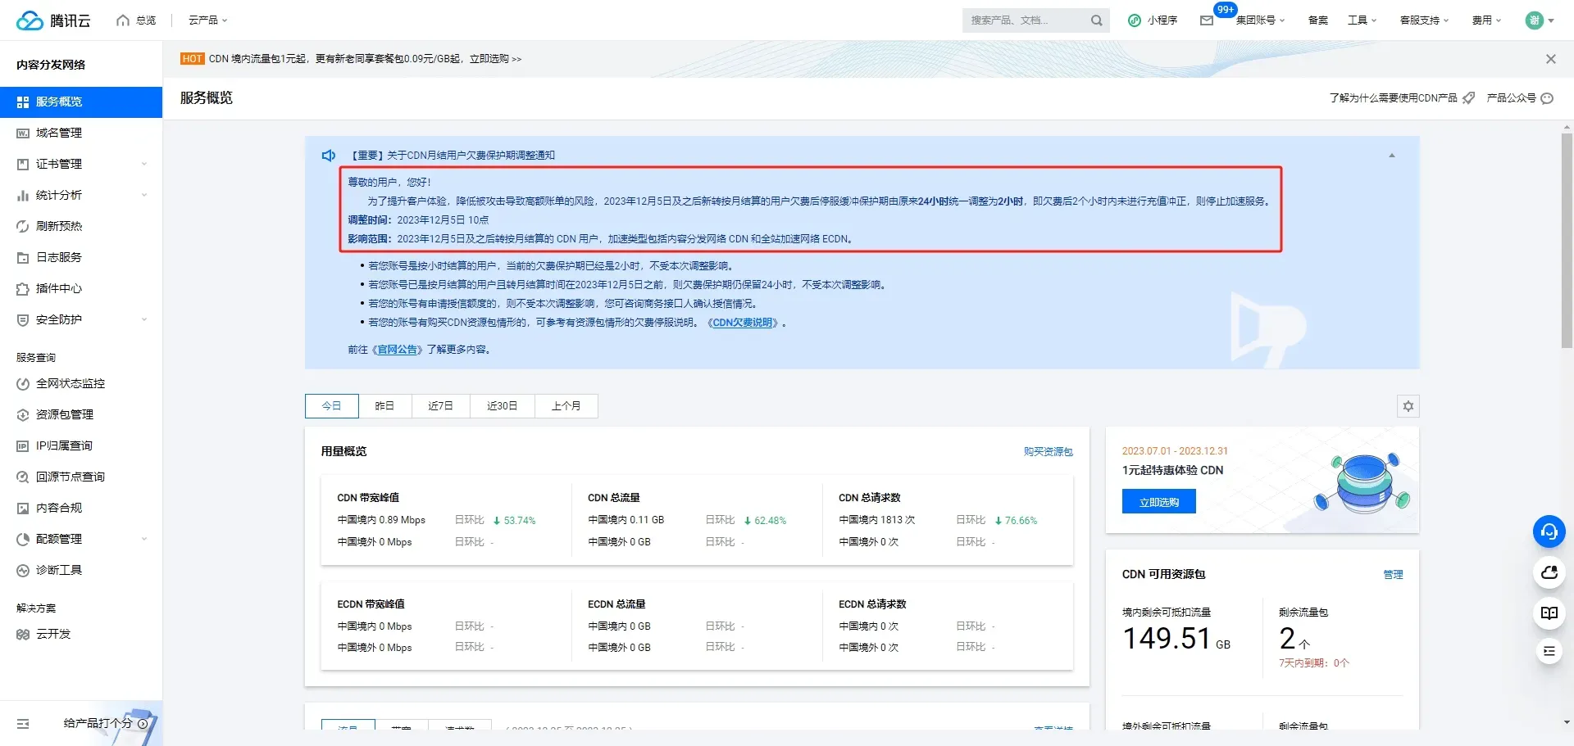Click the announcement speaker icon

click(329, 156)
